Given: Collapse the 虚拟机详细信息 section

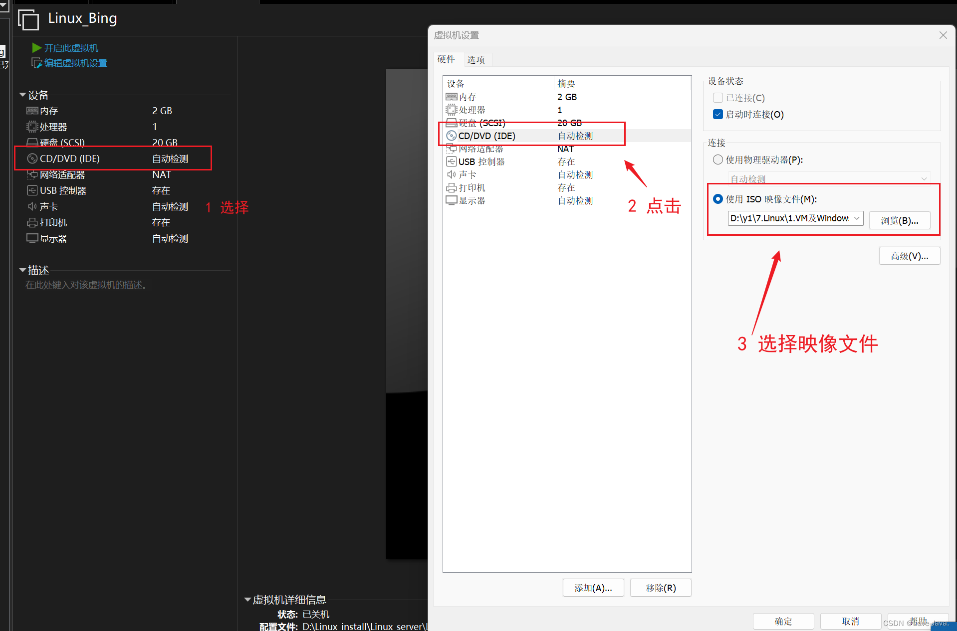Looking at the screenshot, I should (247, 600).
